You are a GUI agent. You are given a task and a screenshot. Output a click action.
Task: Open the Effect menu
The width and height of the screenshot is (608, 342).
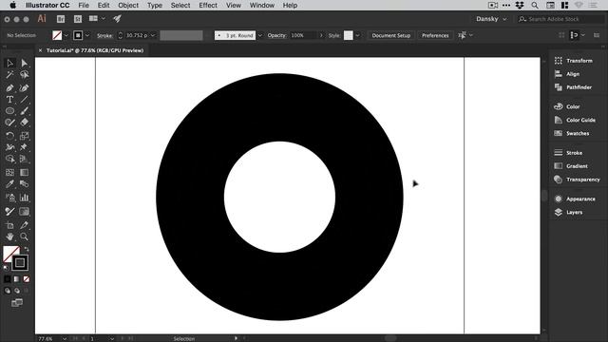click(208, 6)
